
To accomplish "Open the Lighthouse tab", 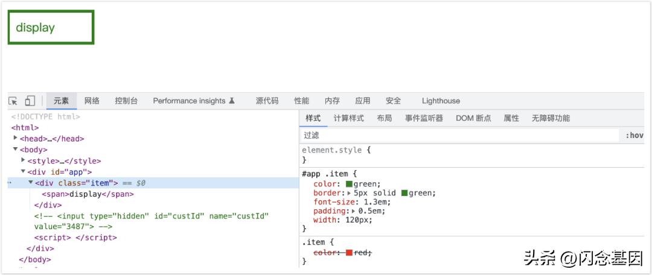I will [x=441, y=101].
